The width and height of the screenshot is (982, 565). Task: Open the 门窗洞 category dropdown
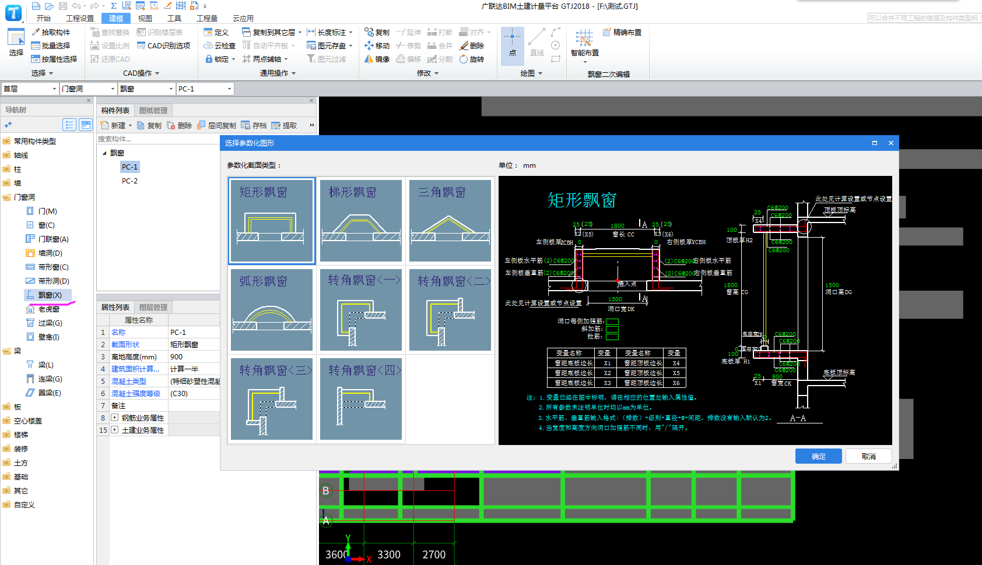(x=88, y=89)
